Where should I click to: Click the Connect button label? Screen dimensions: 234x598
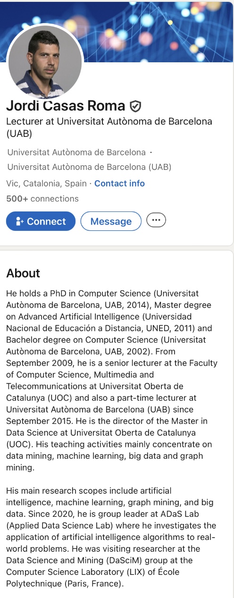[x=46, y=221]
